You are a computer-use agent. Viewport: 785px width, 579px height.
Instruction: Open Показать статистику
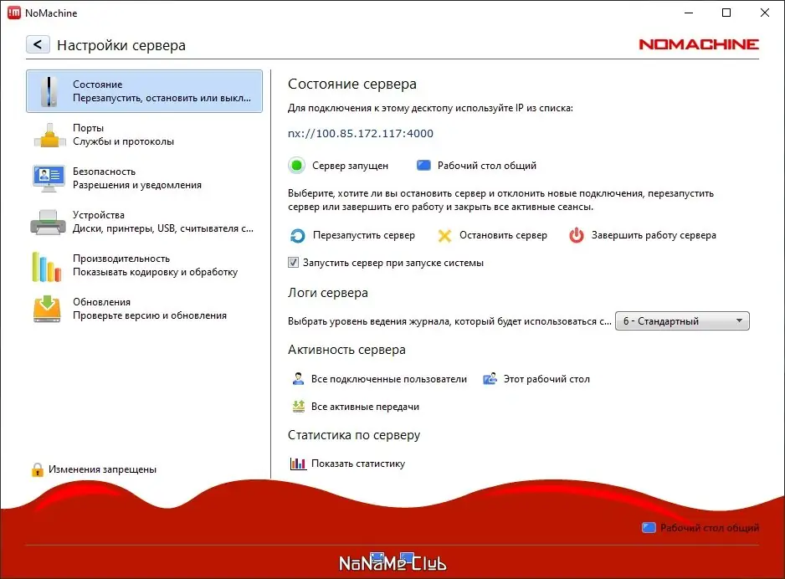pos(358,464)
